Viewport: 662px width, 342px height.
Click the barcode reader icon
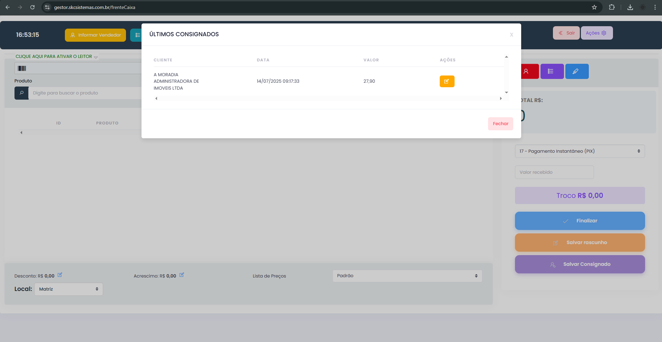coord(22,68)
